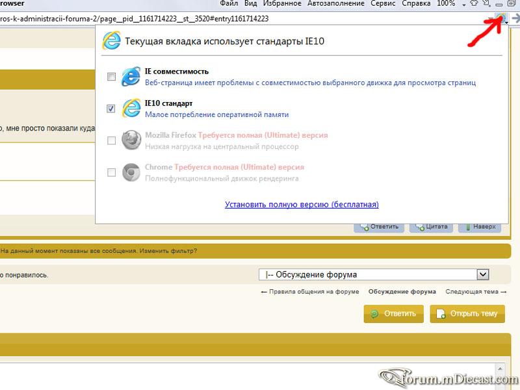Expand the zoom 100% dropdown arrow
This screenshot has height=390, width=520.
click(x=463, y=5)
